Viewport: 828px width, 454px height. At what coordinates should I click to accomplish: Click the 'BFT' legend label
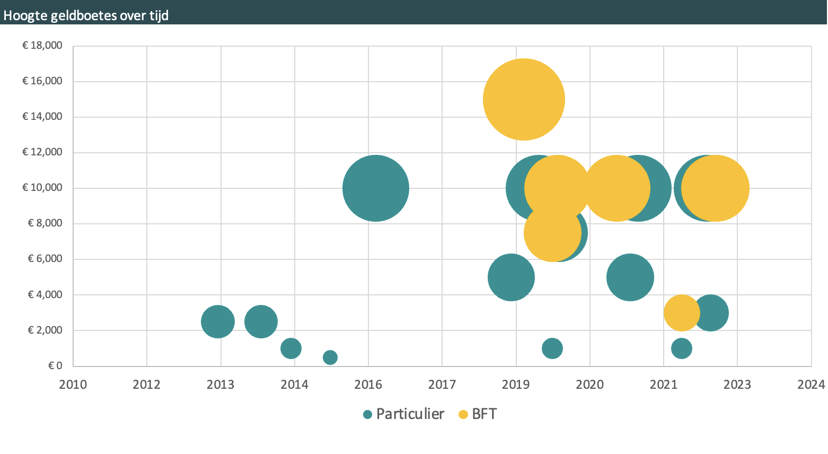[485, 414]
